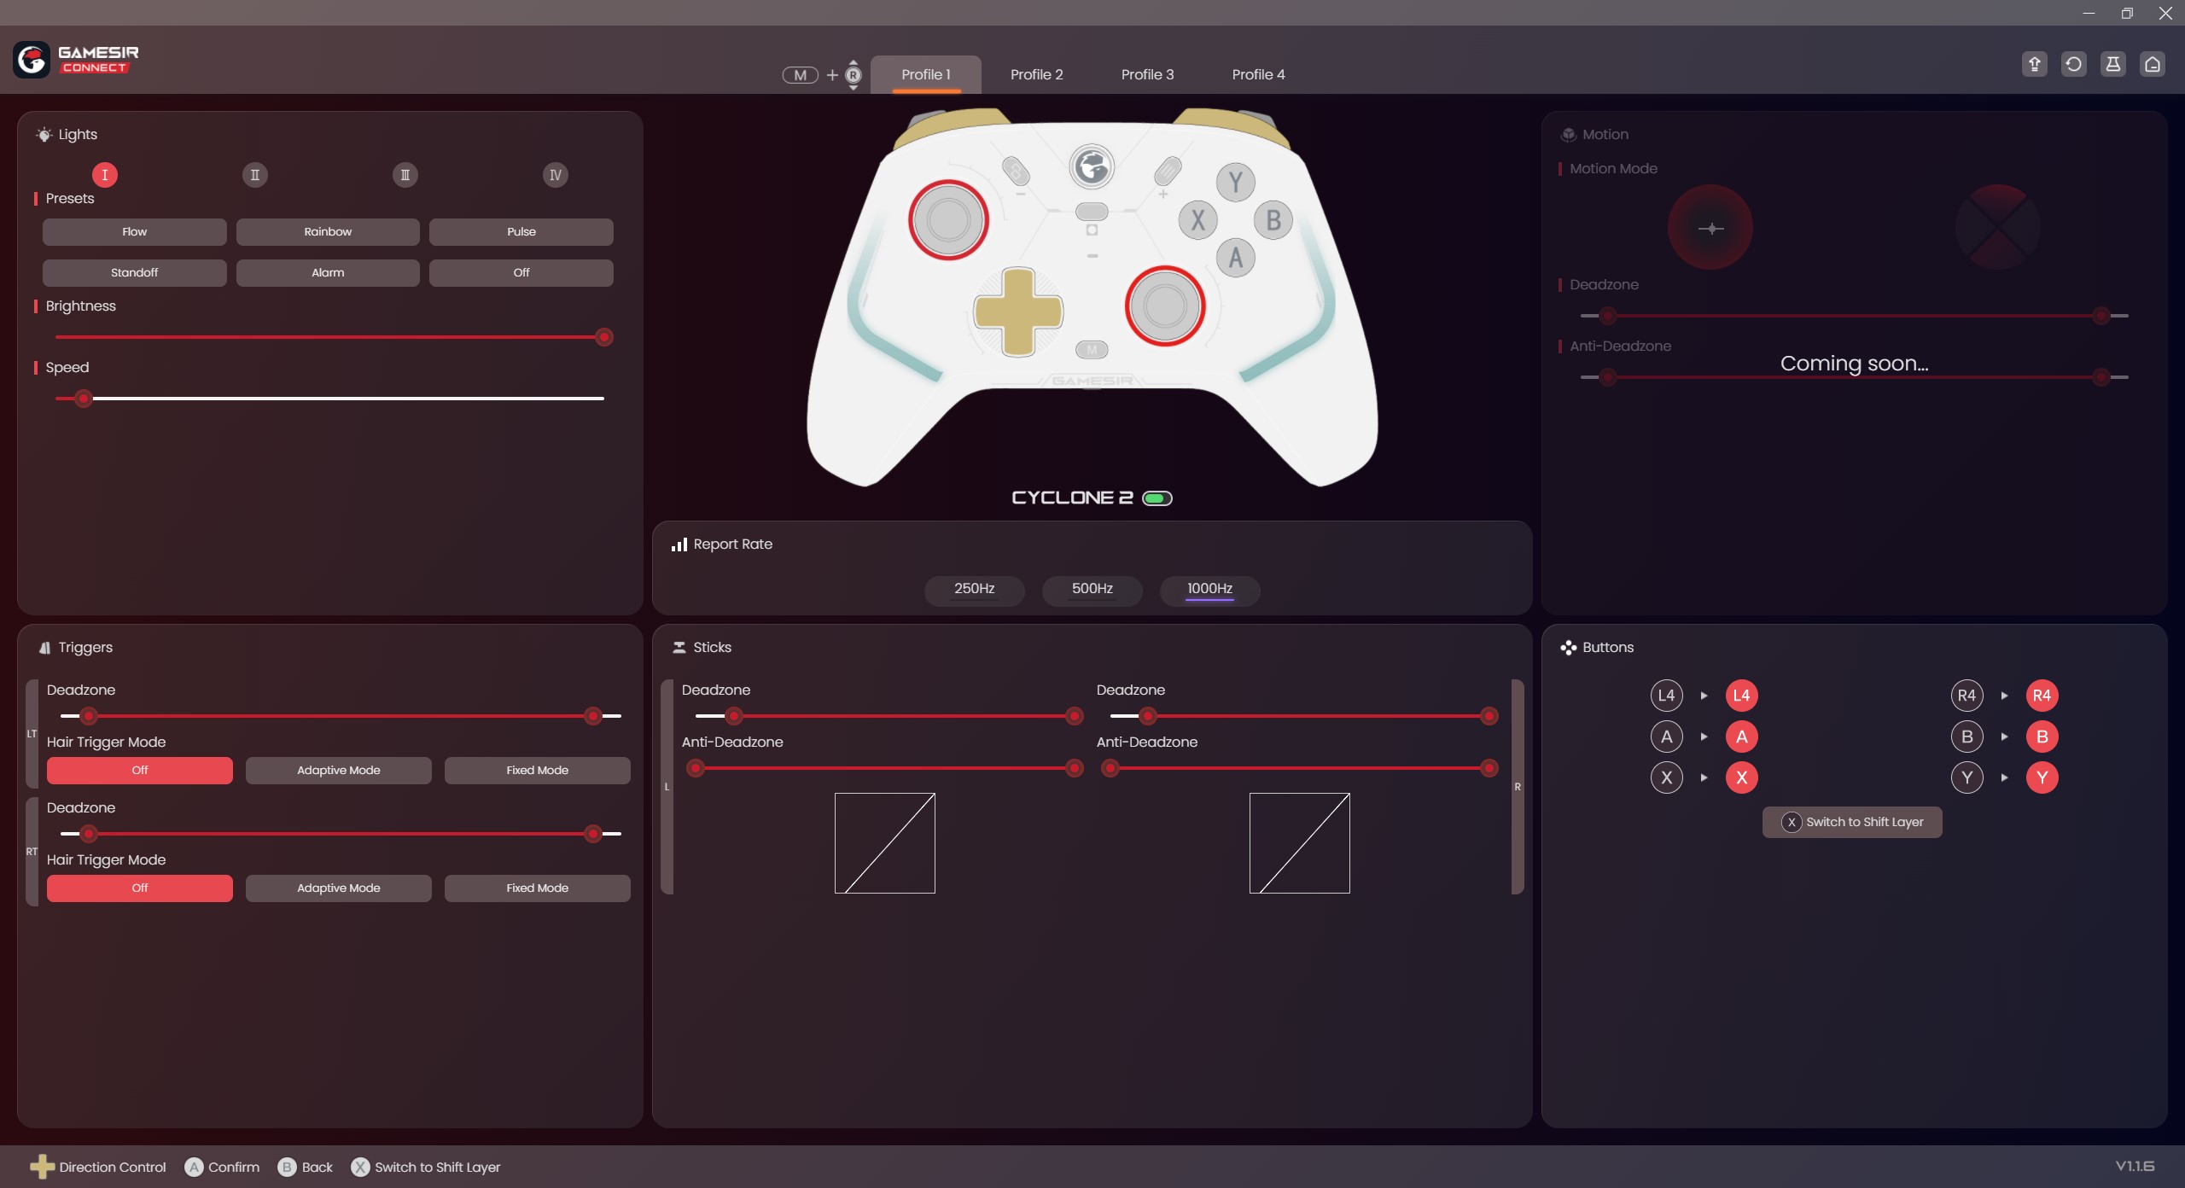Click the reset (circular arrow) icon
This screenshot has width=2185, height=1188.
(2074, 64)
